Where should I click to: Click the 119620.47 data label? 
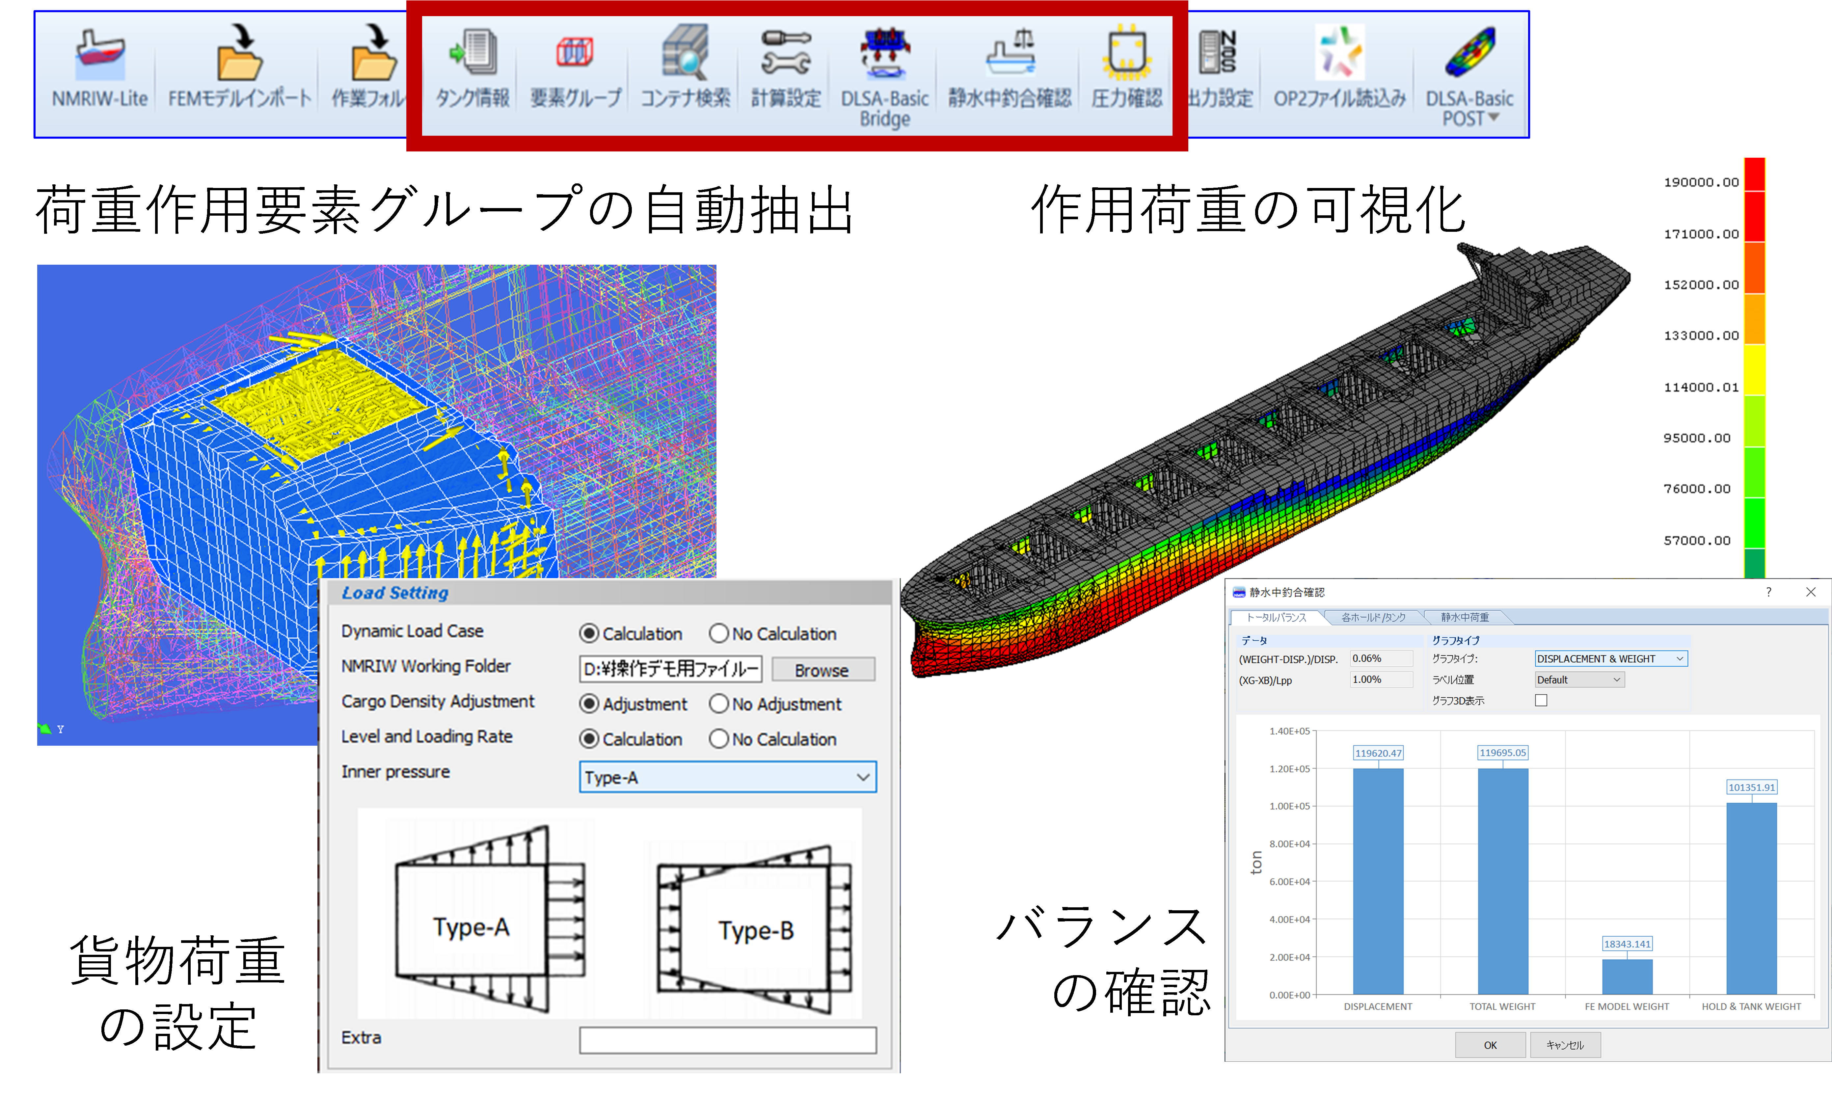click(x=1378, y=753)
